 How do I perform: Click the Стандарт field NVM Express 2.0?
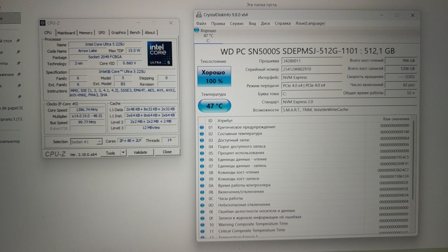pos(349,102)
